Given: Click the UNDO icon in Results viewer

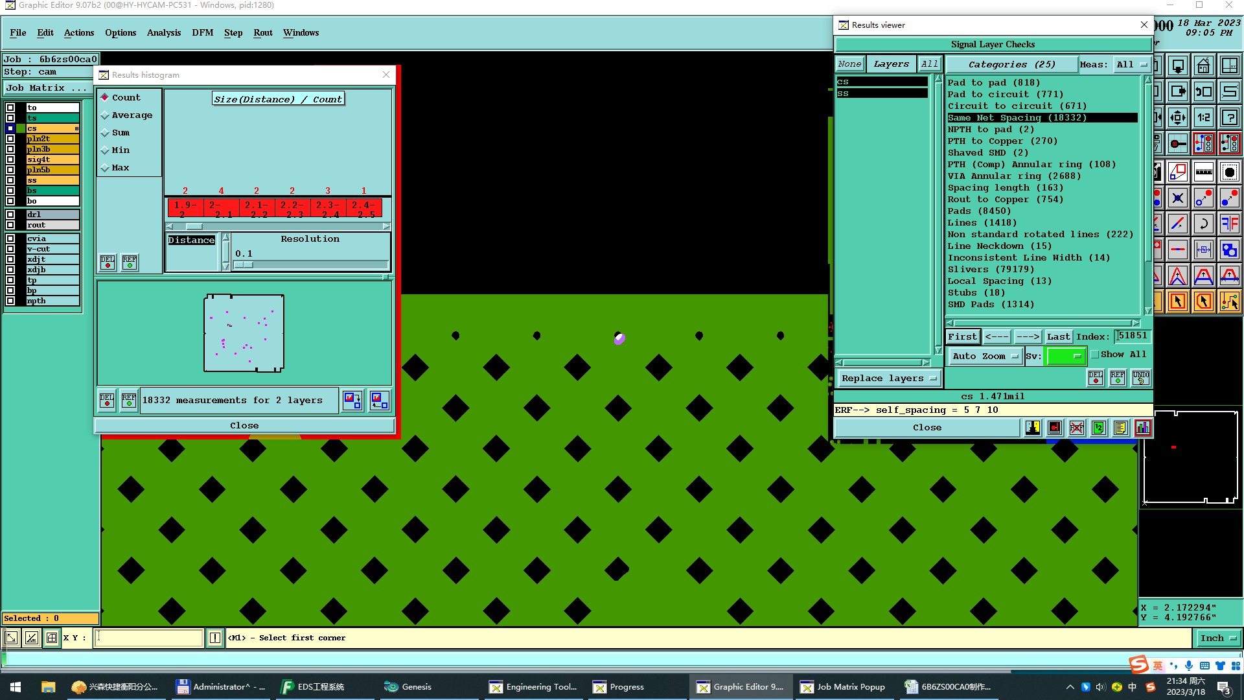Looking at the screenshot, I should (1141, 378).
